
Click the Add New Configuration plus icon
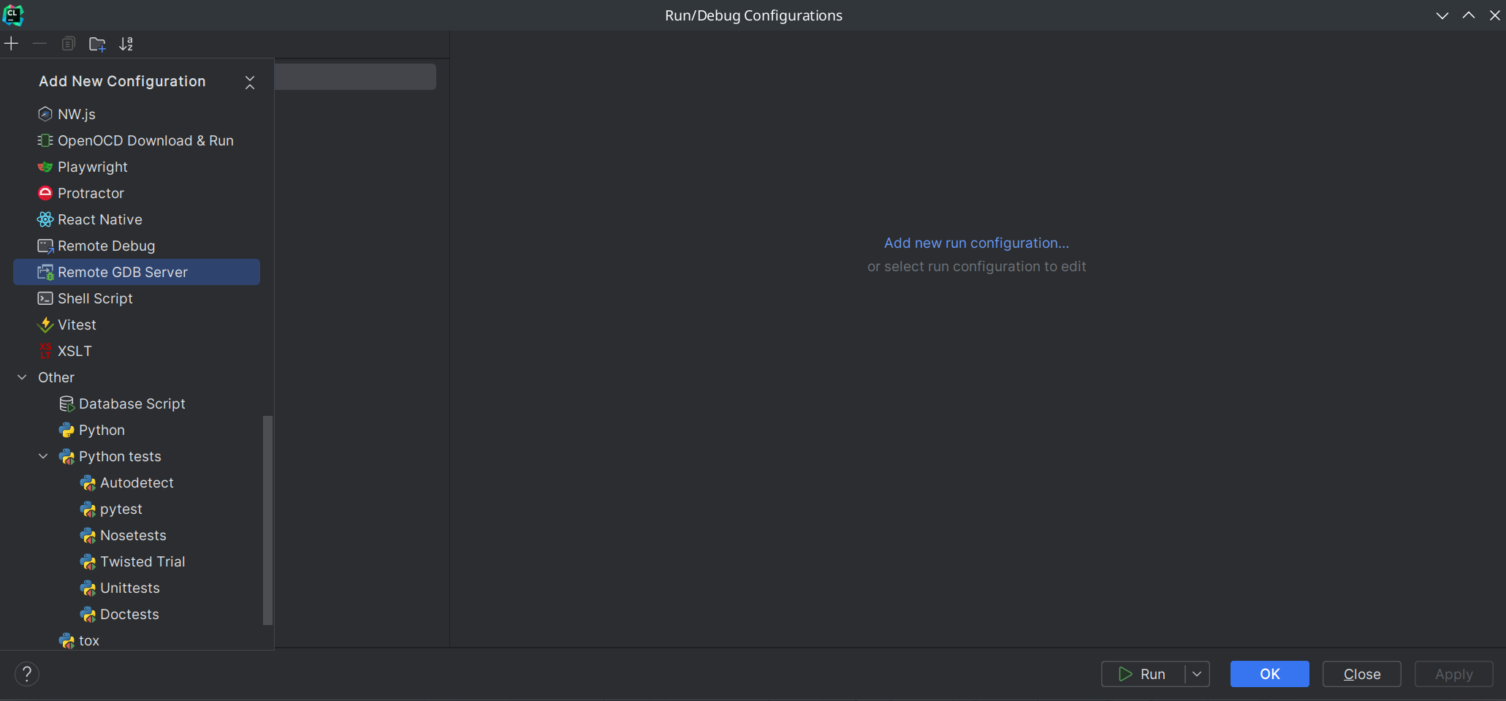(11, 44)
